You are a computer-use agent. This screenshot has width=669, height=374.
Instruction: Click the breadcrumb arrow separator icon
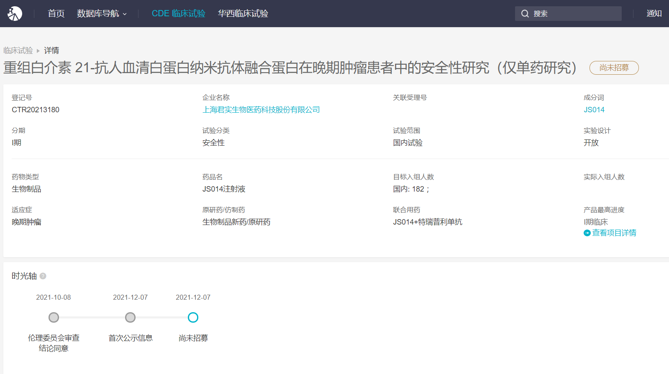pyautogui.click(x=38, y=51)
